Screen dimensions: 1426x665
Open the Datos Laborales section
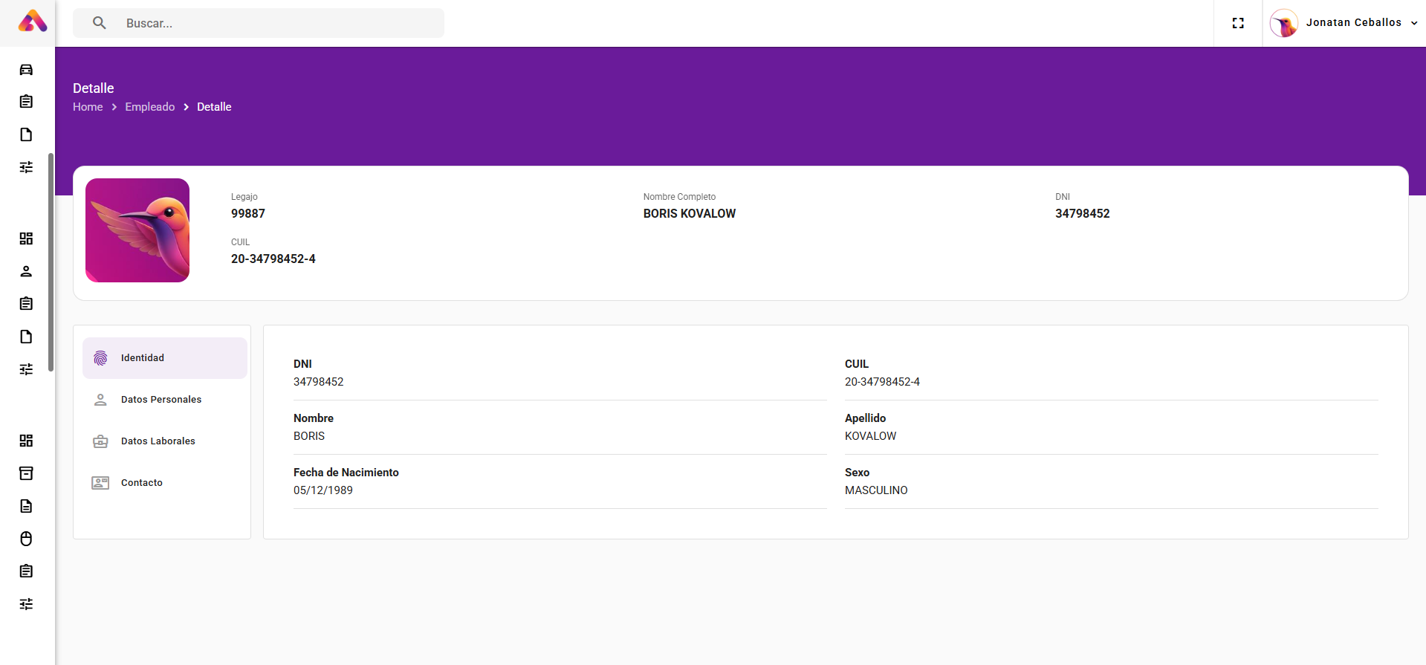(158, 441)
